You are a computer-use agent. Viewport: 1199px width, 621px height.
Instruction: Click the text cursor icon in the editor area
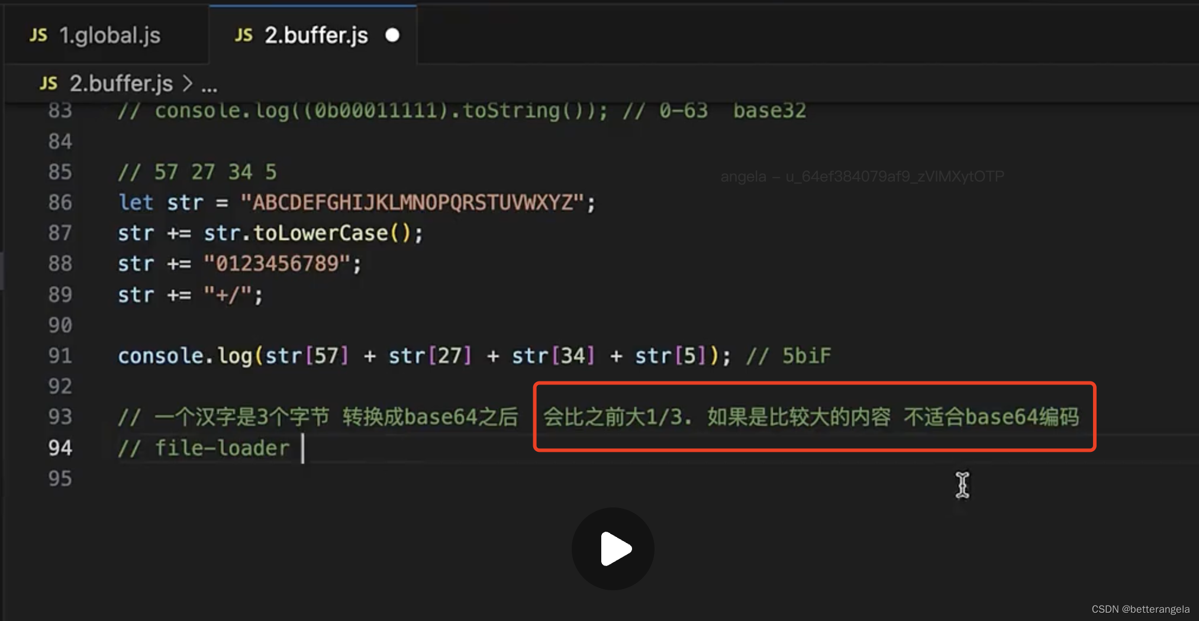click(x=962, y=485)
